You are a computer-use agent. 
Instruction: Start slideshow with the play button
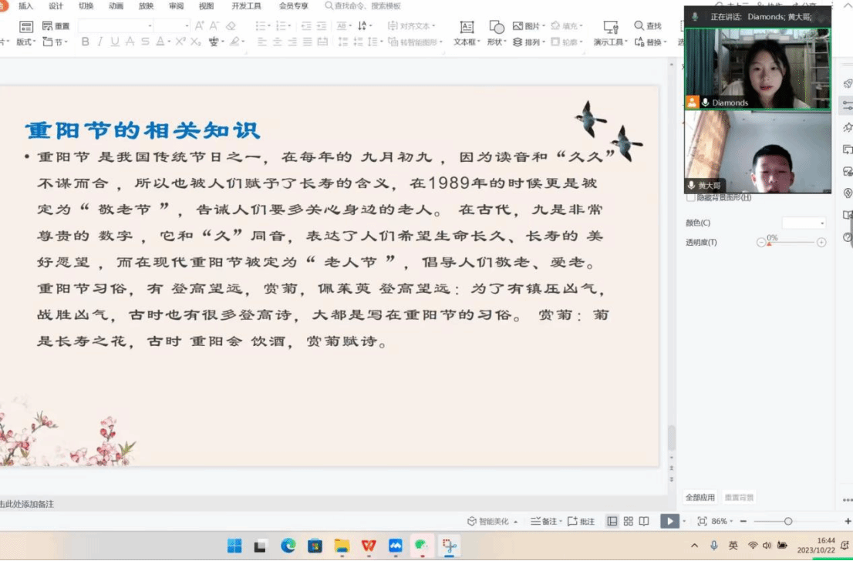click(x=669, y=522)
